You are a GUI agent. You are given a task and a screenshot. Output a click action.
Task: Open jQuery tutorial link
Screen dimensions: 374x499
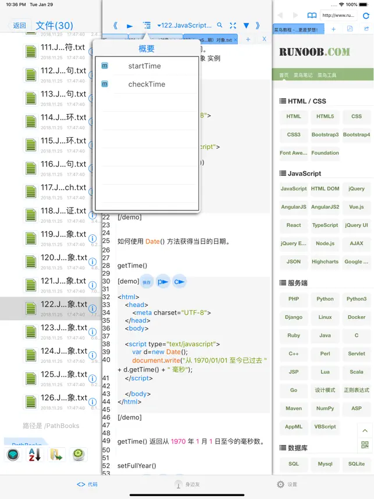(x=357, y=188)
